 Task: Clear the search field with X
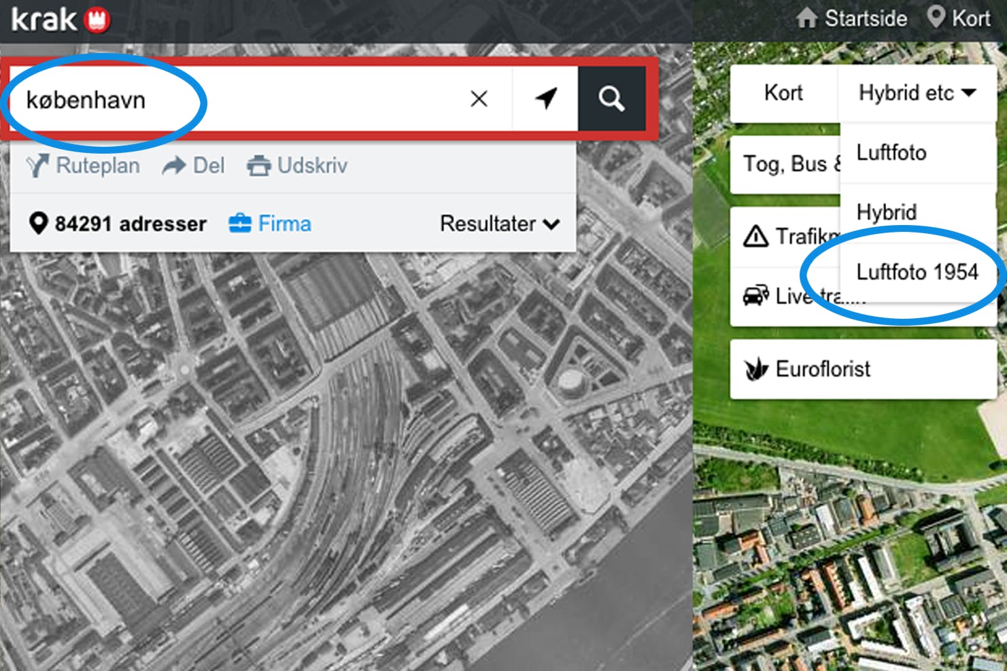479,99
